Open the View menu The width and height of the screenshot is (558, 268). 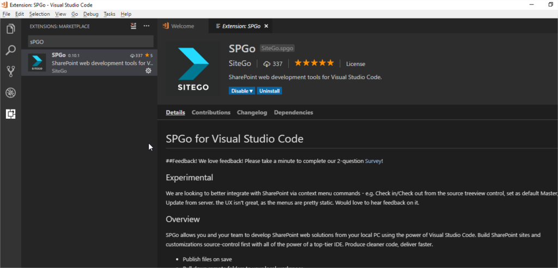click(61, 14)
